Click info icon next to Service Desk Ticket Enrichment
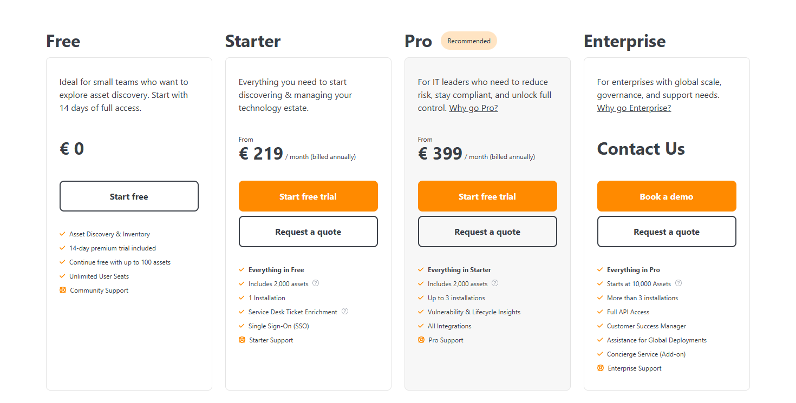Viewport: 796px width, 403px height. 345,311
